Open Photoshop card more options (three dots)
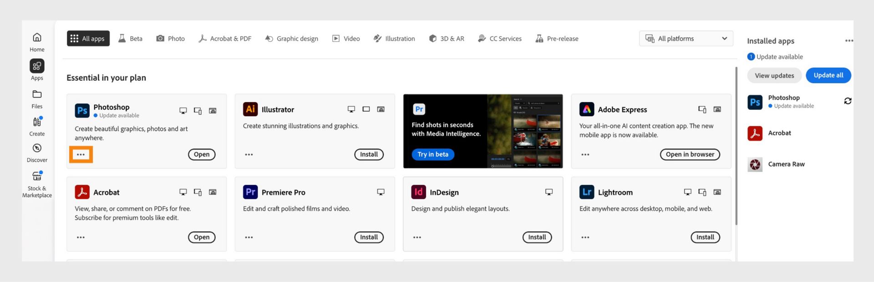 (x=81, y=154)
